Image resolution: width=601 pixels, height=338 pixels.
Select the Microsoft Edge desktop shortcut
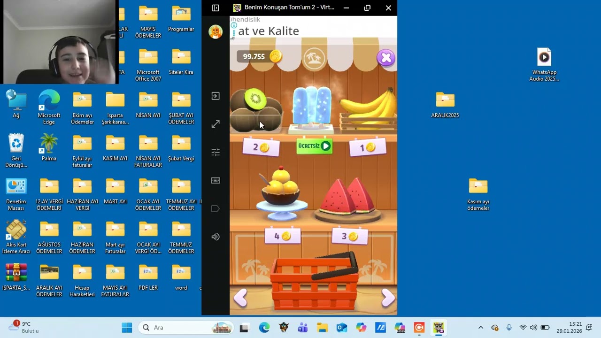click(x=49, y=108)
